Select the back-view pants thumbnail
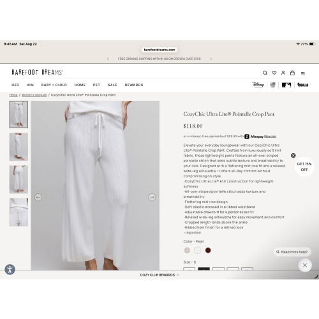Viewport: 319px width, 319px height. tap(19, 179)
